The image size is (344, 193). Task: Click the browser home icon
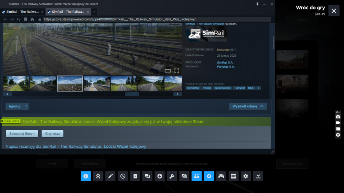32,19
